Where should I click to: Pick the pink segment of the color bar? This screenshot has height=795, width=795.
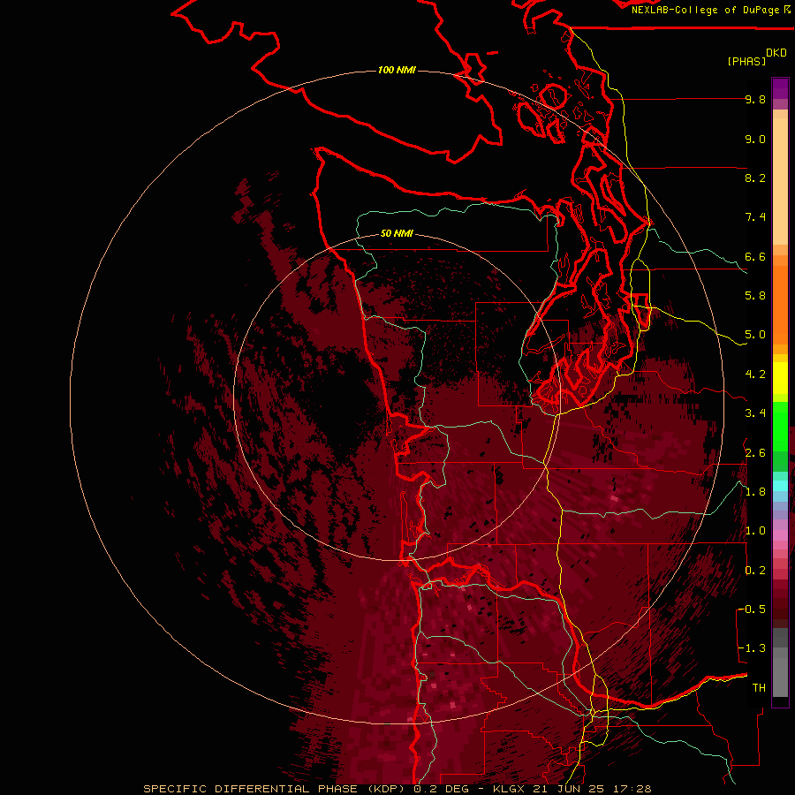click(780, 535)
